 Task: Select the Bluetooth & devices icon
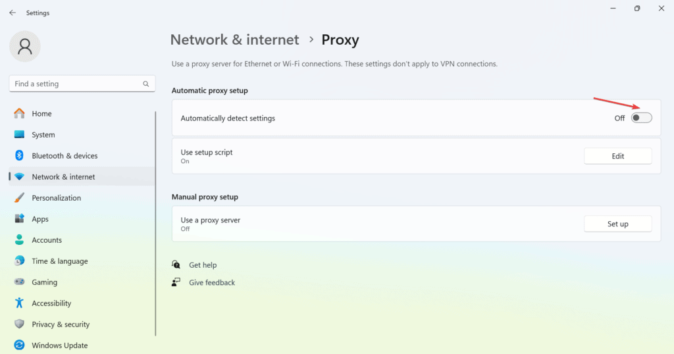[x=19, y=156]
